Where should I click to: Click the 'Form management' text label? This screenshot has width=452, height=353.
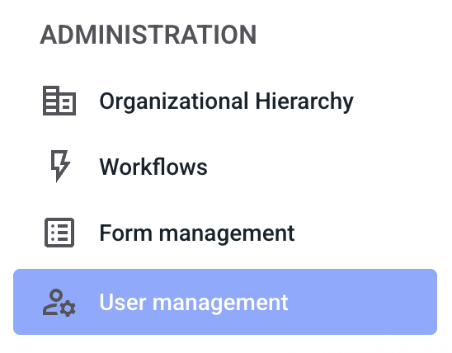point(197,233)
